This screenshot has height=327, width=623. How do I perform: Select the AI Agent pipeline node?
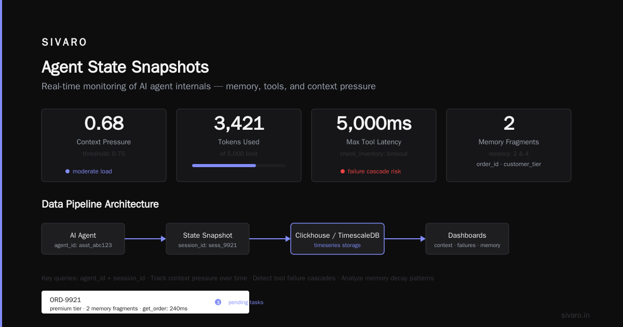point(83,239)
